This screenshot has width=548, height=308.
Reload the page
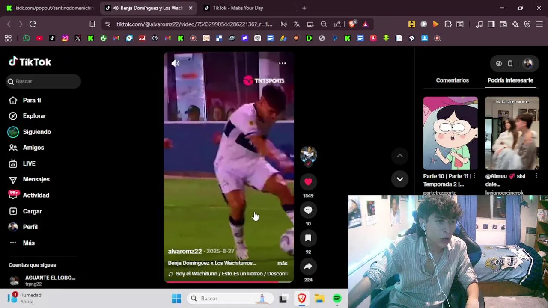pyautogui.click(x=33, y=24)
